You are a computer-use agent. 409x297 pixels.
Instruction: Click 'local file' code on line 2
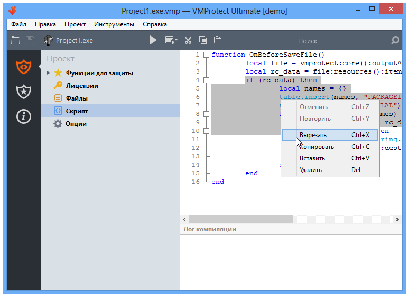pos(266,63)
